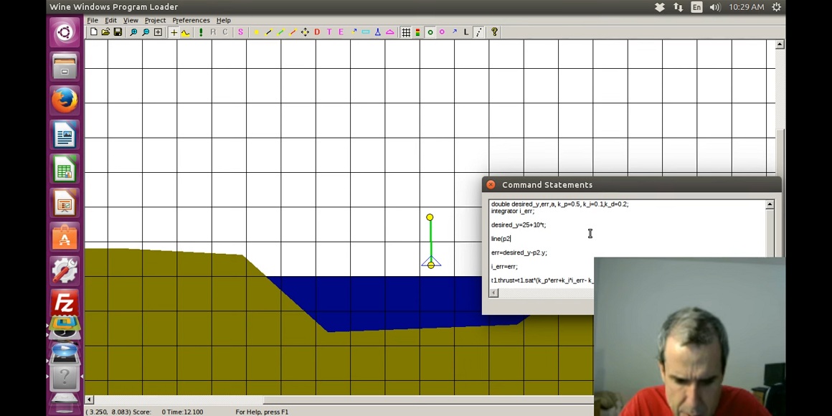Image resolution: width=832 pixels, height=416 pixels.
Task: Open a file with the folder icon
Action: tap(105, 32)
